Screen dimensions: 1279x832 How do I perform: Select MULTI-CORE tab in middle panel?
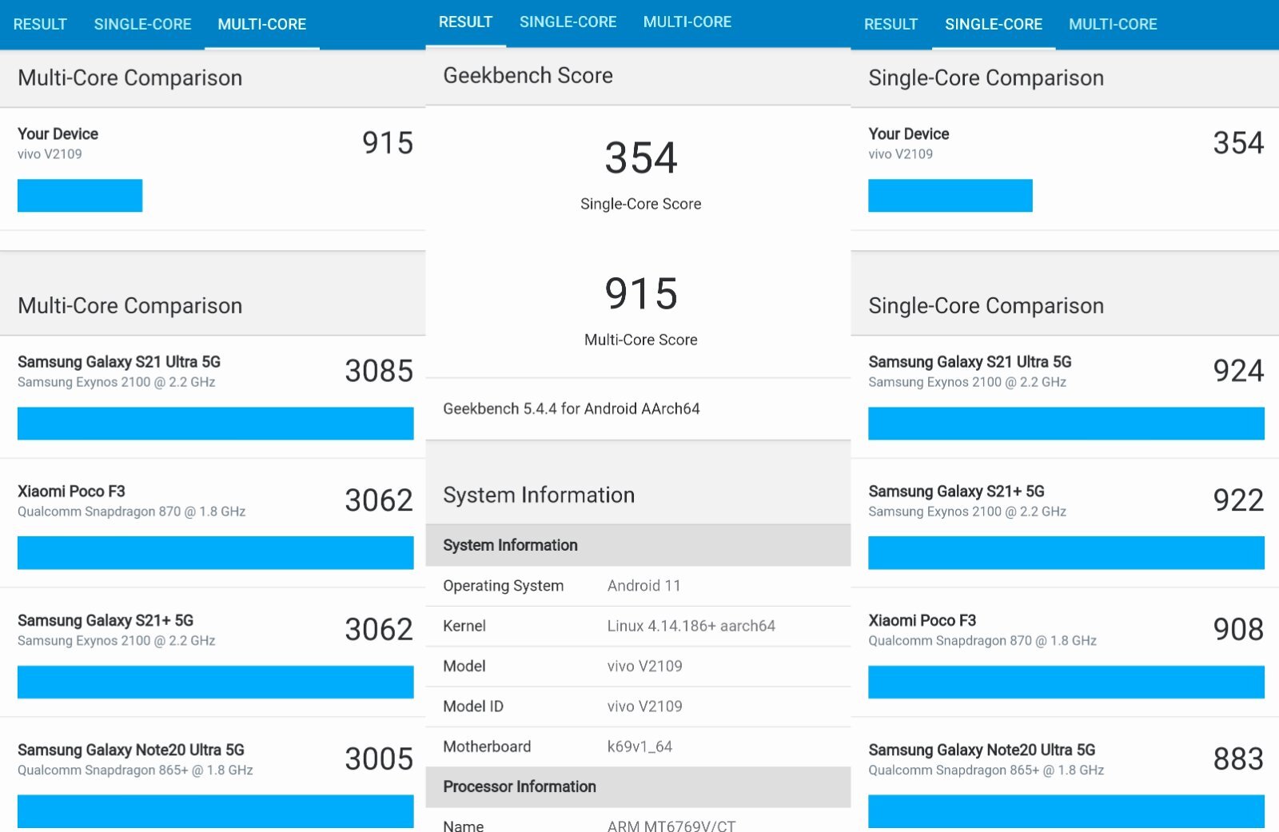tap(687, 22)
